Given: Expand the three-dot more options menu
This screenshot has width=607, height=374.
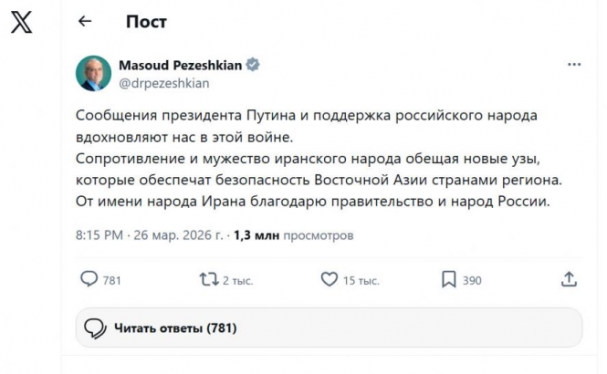Looking at the screenshot, I should pyautogui.click(x=573, y=65).
